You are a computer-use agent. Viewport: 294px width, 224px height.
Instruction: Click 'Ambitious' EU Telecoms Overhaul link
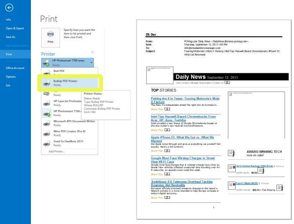coord(182,183)
